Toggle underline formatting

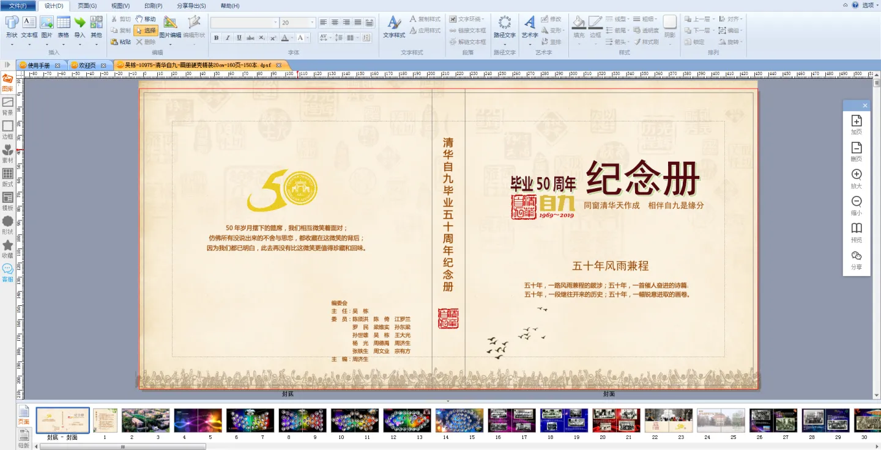(239, 38)
